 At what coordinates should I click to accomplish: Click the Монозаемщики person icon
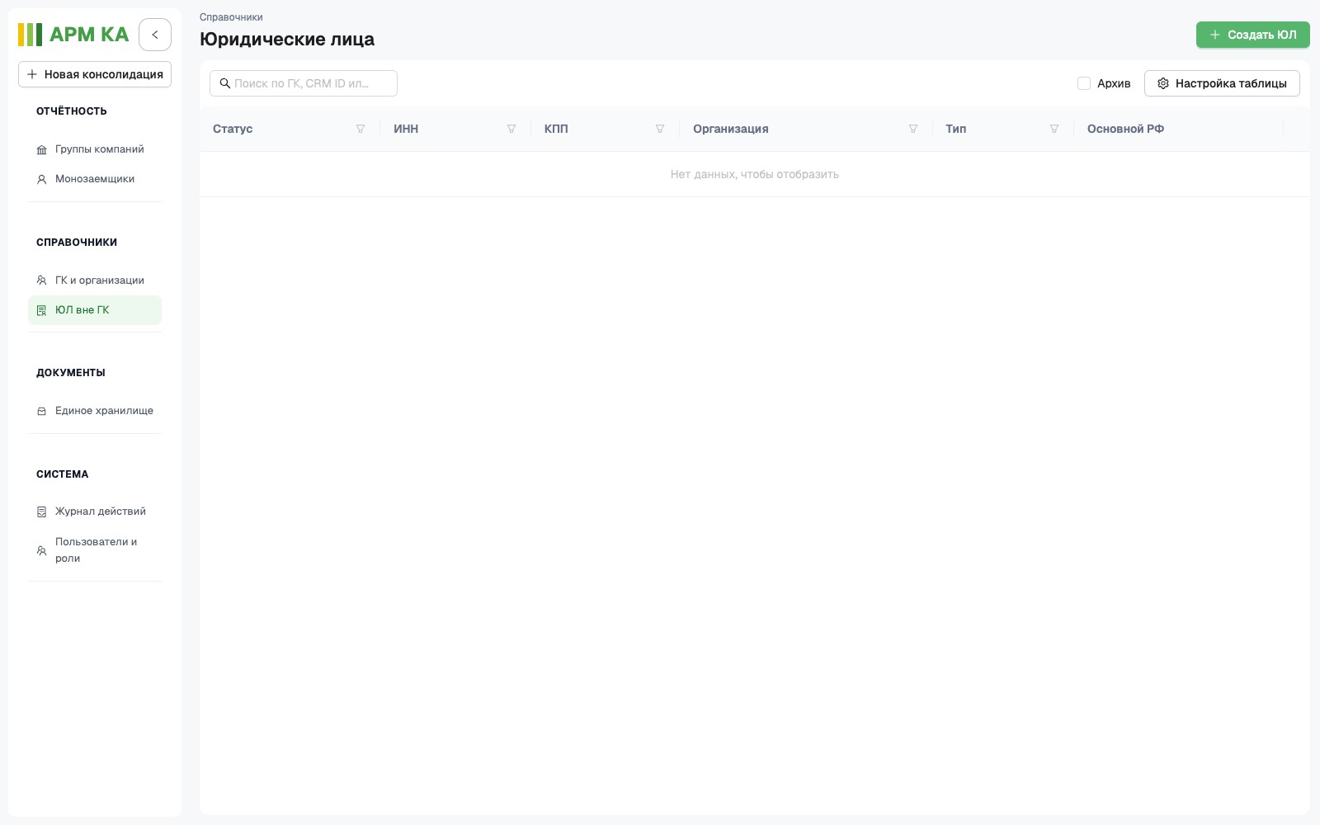(x=41, y=179)
